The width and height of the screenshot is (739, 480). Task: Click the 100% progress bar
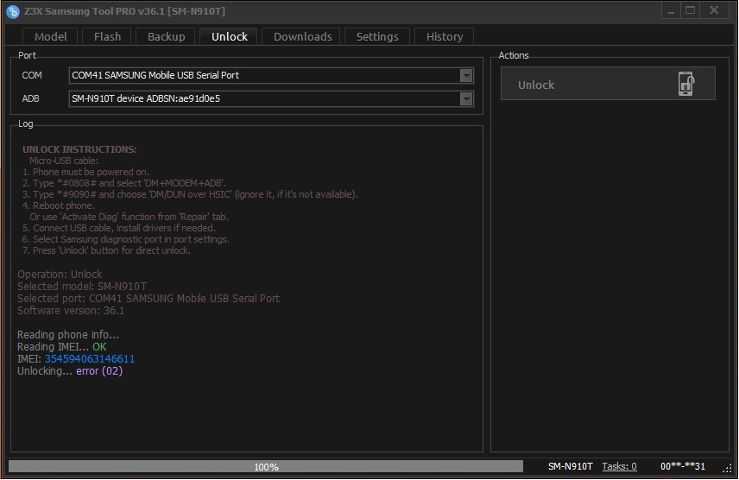click(266, 466)
